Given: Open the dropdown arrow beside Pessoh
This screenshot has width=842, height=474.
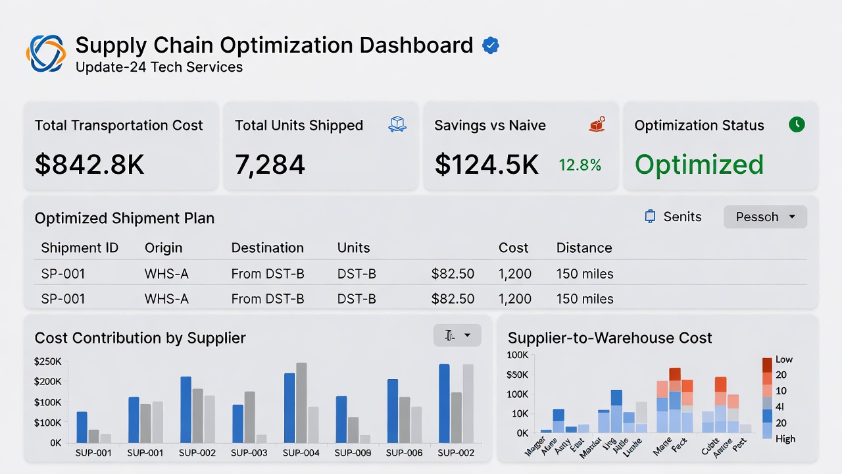Looking at the screenshot, I should tap(791, 217).
